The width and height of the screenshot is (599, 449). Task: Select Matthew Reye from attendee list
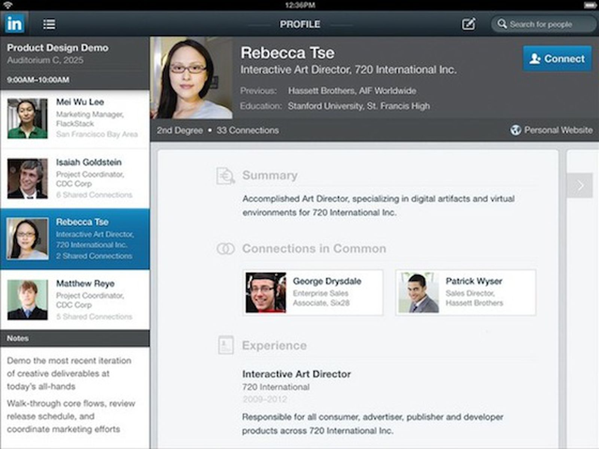[75, 299]
